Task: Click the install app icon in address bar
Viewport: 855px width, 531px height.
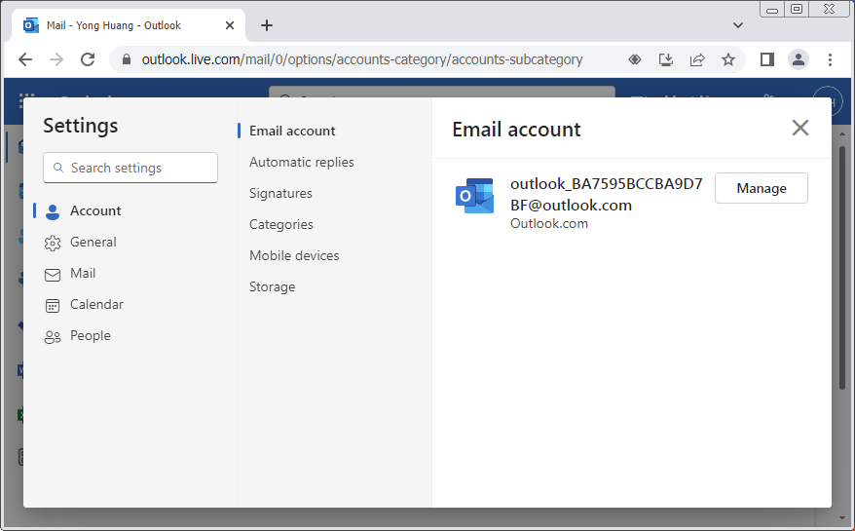Action: [x=666, y=59]
